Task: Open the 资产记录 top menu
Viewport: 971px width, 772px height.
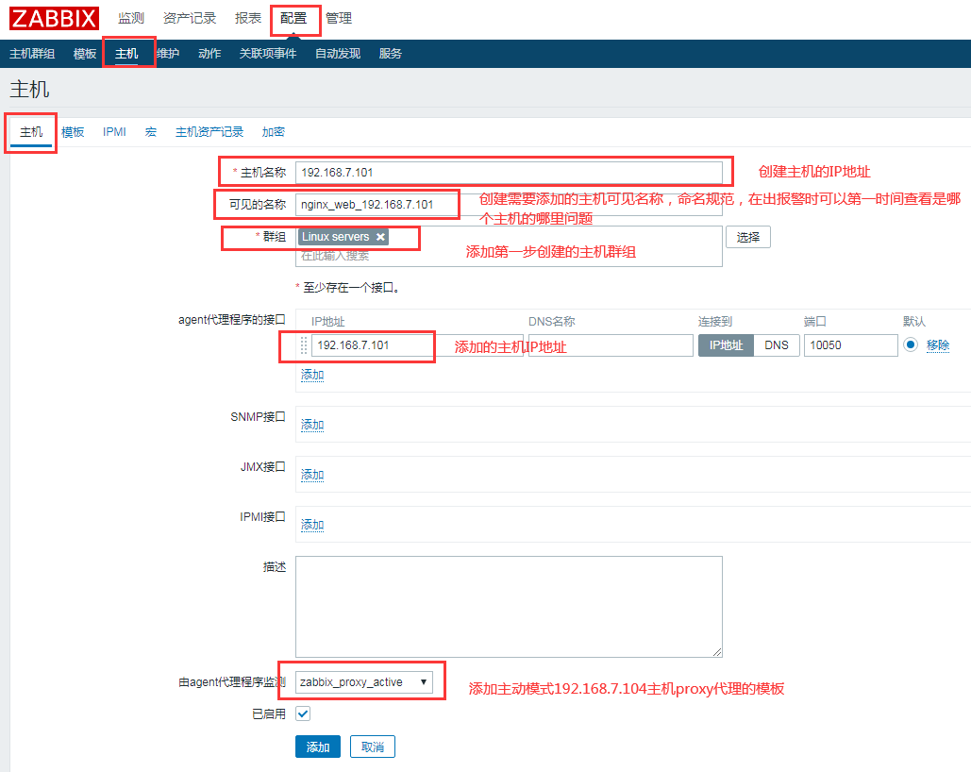Action: 190,19
